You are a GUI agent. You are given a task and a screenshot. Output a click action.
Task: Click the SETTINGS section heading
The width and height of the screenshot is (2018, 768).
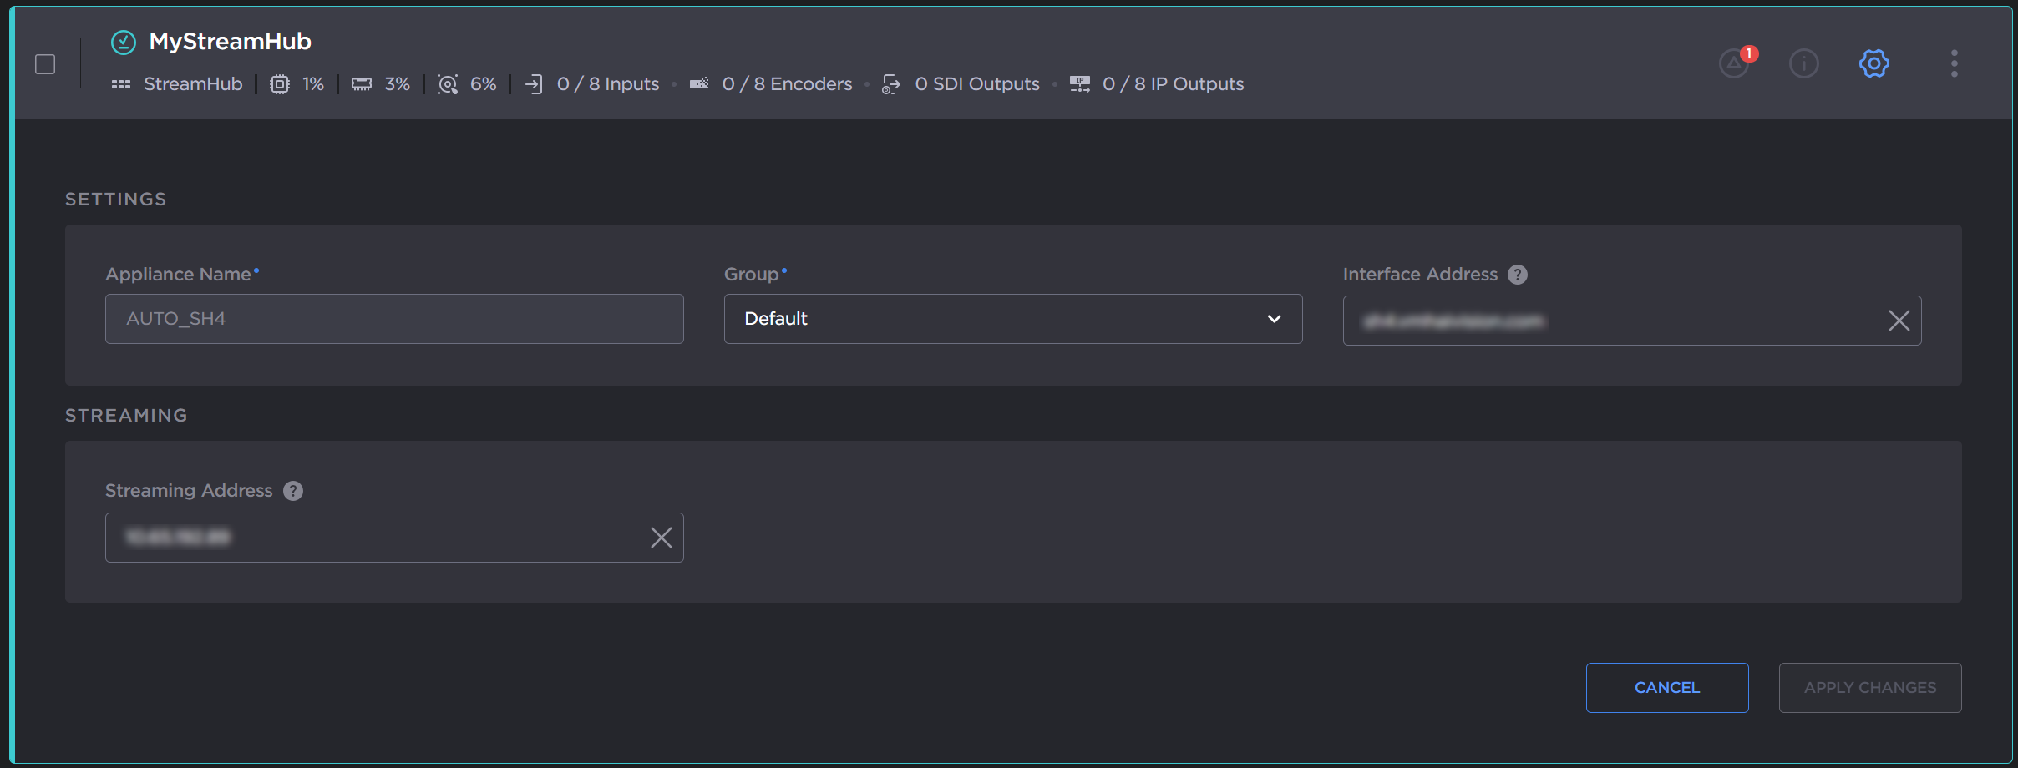(116, 200)
